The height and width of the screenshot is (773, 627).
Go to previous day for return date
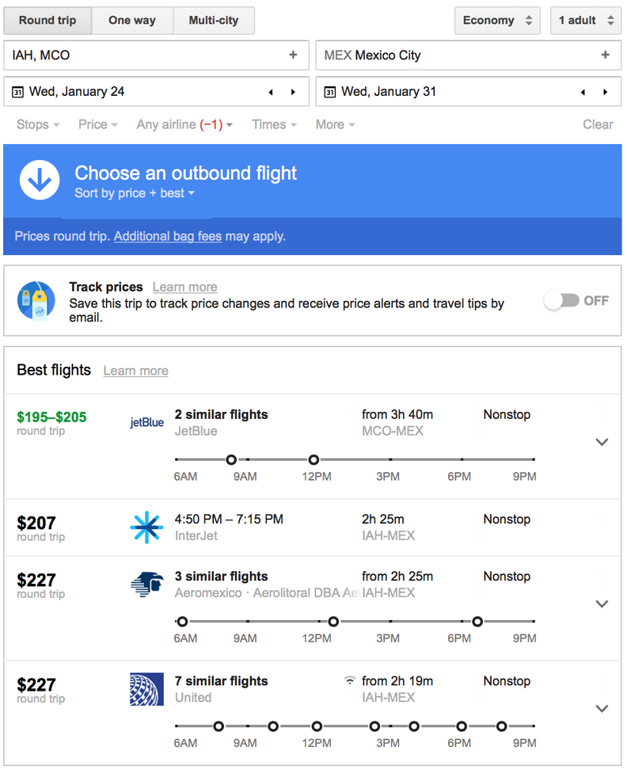(x=583, y=92)
